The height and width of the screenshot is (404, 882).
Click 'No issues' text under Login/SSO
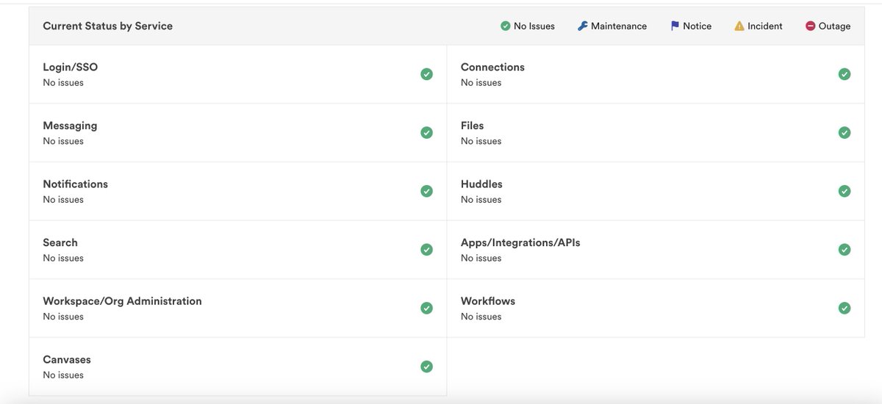63,83
